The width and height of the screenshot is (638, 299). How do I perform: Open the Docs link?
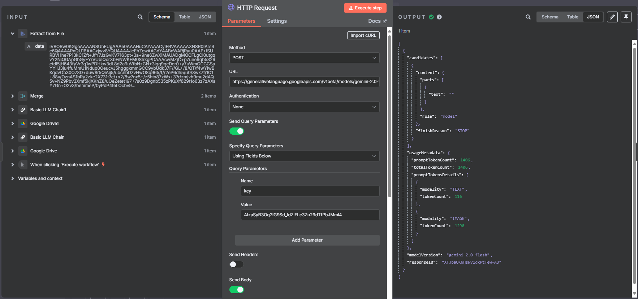tap(377, 21)
